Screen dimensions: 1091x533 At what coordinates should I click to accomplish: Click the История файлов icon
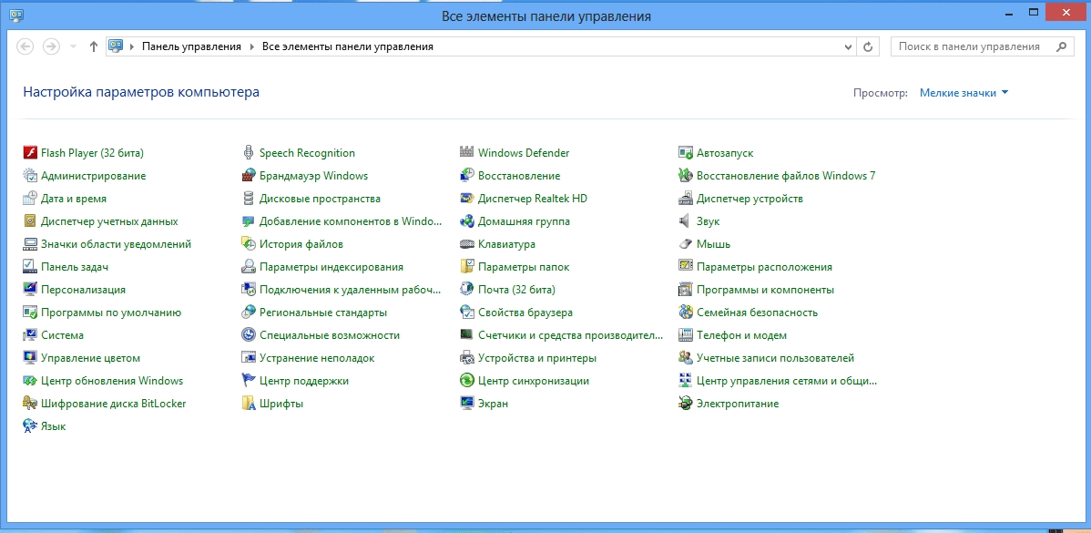[249, 244]
